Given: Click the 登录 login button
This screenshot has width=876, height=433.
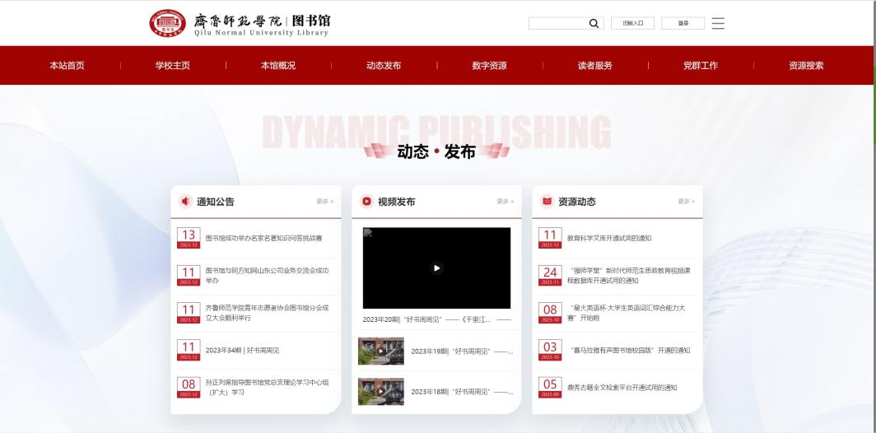Looking at the screenshot, I should 683,23.
